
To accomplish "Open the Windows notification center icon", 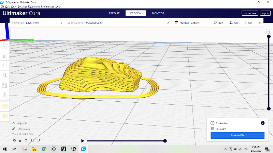I will [x=267, y=149].
